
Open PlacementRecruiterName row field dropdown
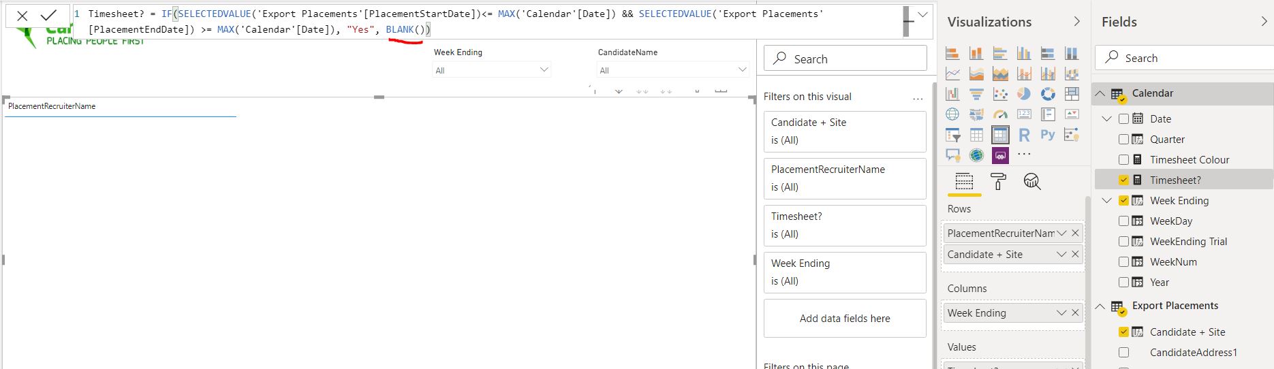[1061, 233]
